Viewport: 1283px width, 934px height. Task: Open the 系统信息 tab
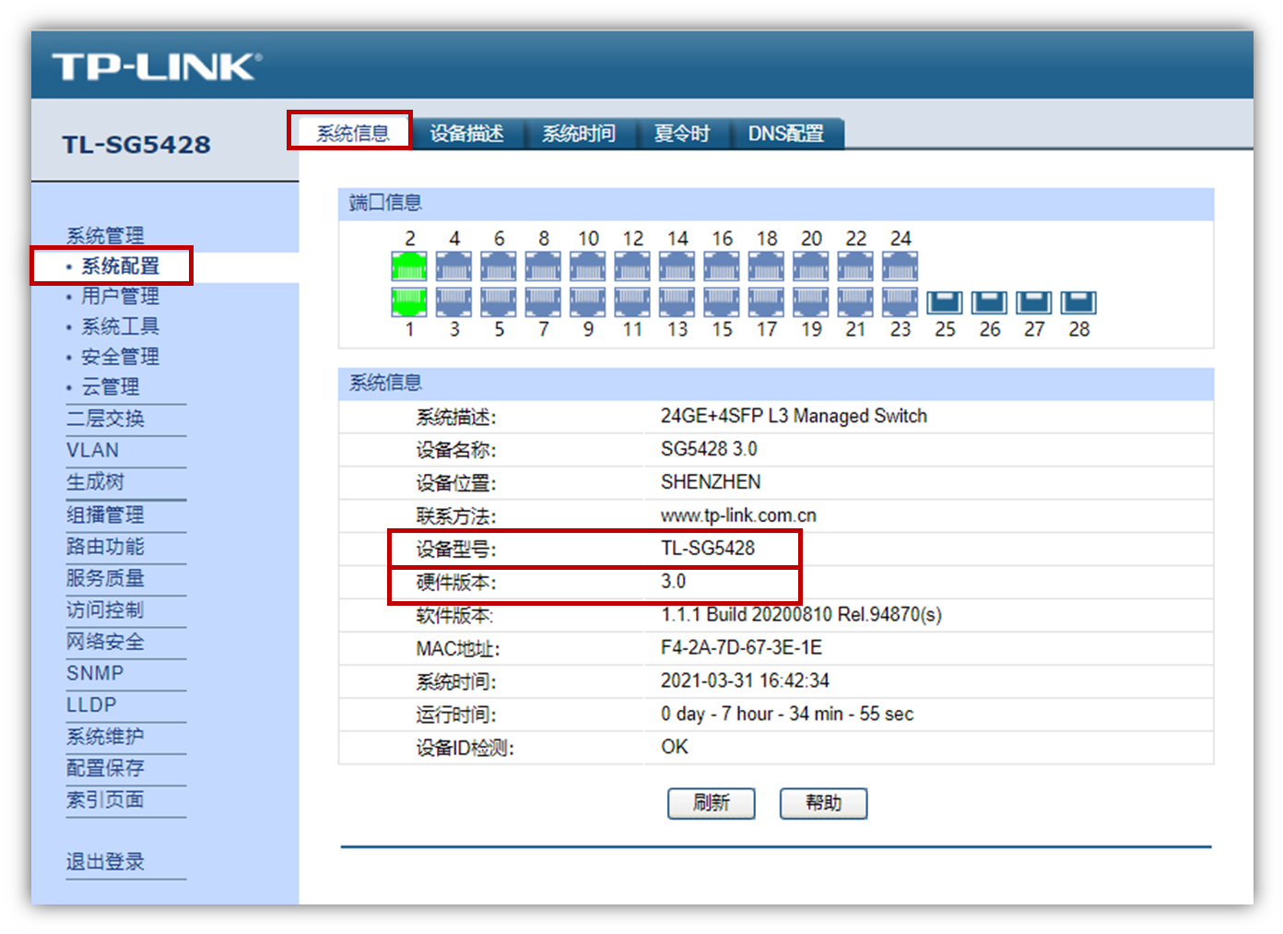[x=353, y=133]
